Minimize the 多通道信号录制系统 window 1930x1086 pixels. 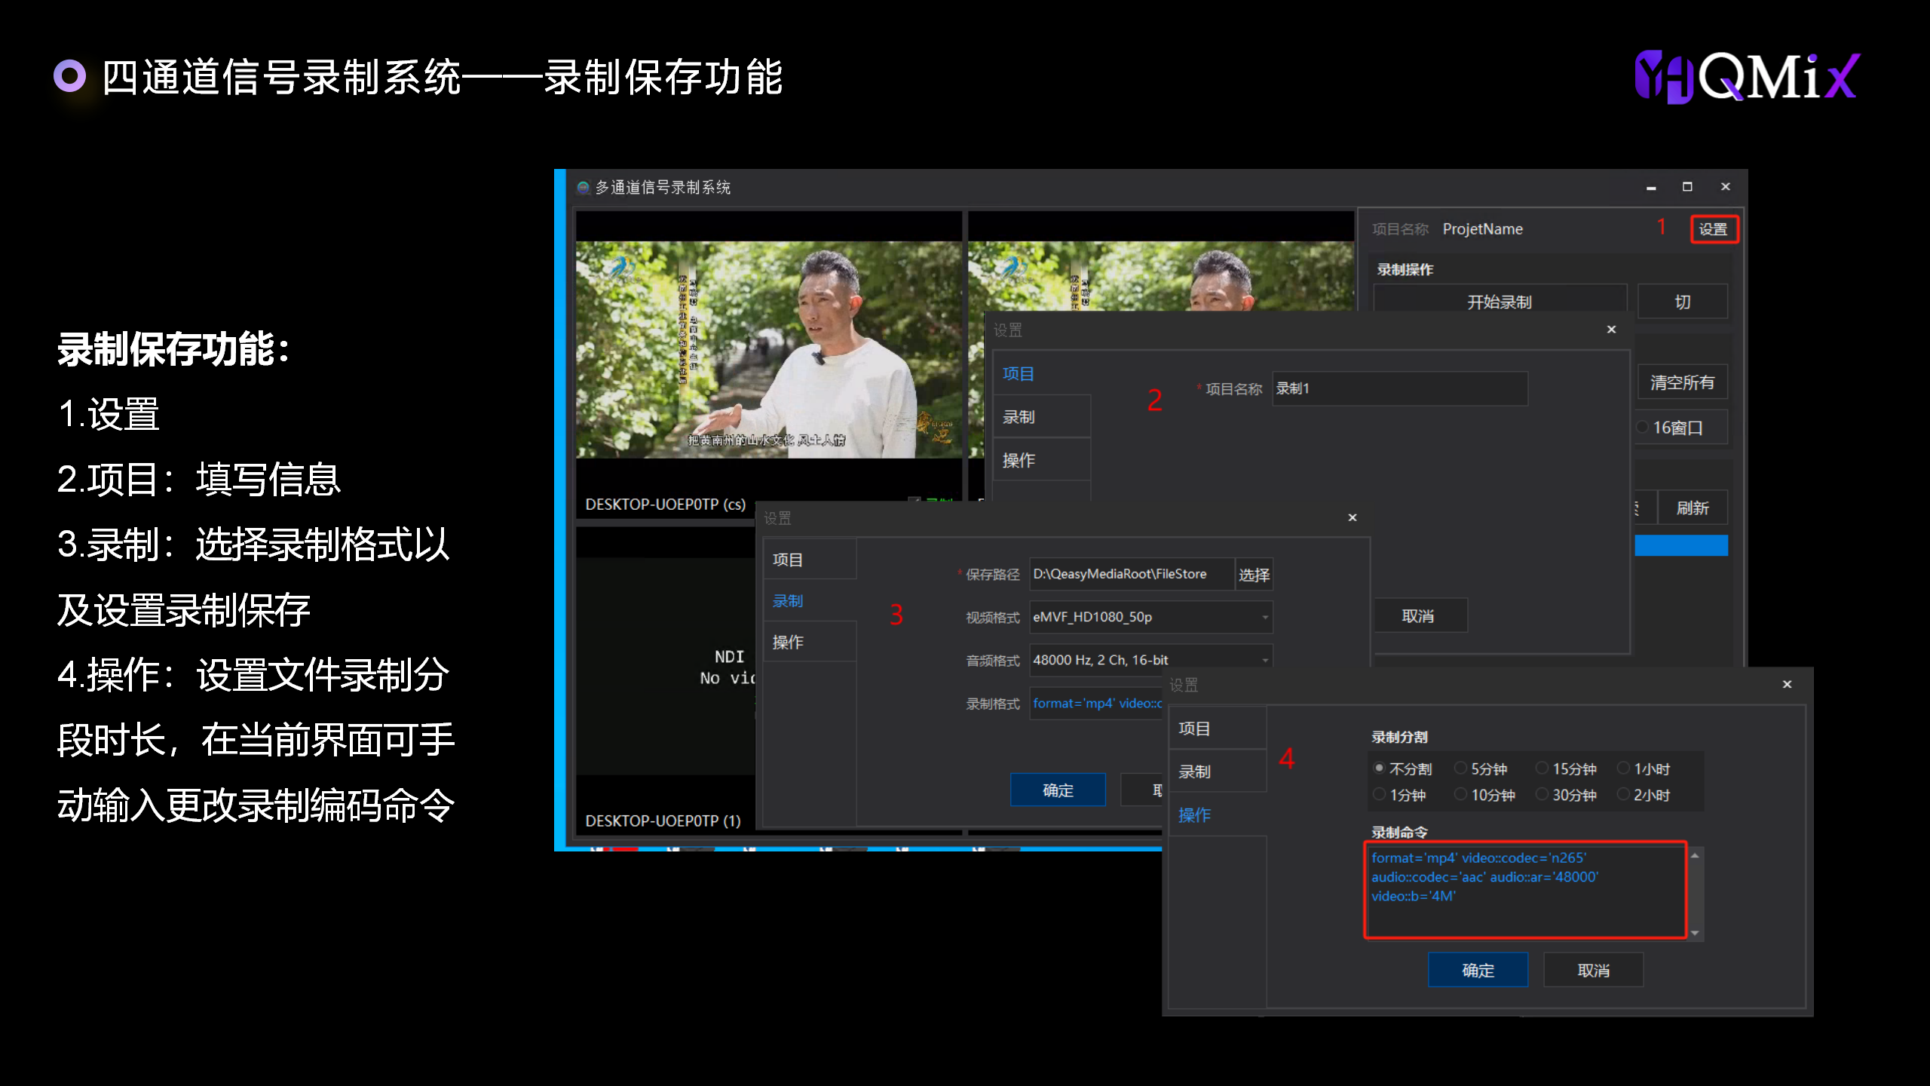1651,187
